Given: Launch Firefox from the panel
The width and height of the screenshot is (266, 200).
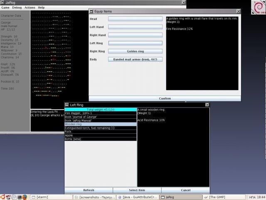Looking at the screenshot, I should click(25, 197).
